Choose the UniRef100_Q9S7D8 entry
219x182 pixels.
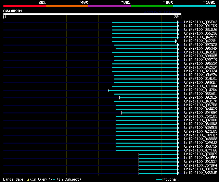click(x=201, y=105)
